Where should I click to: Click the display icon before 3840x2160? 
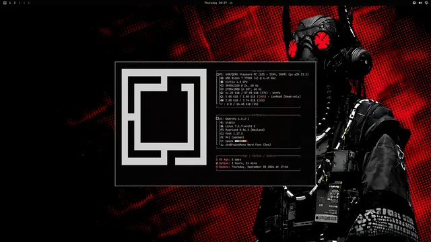(222, 85)
